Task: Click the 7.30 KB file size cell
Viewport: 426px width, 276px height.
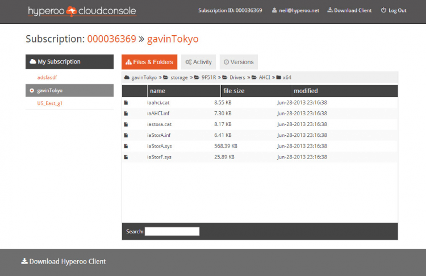Action: click(x=223, y=113)
